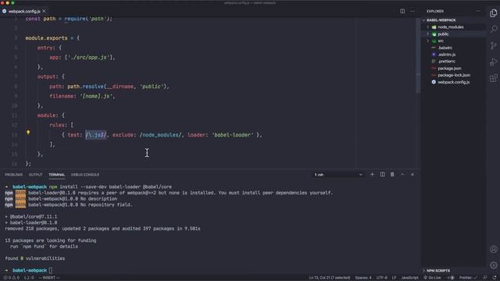The image size is (500, 281).
Task: Maximize the terminal panel with chevron
Action: point(402,175)
